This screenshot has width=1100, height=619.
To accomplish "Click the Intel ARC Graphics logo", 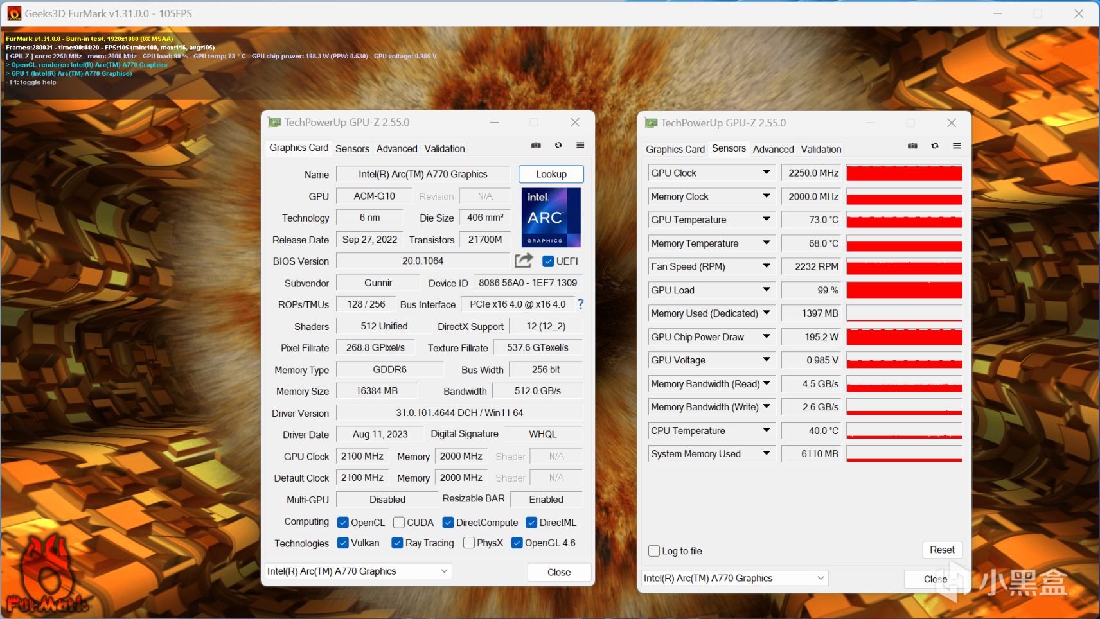I will 551,217.
